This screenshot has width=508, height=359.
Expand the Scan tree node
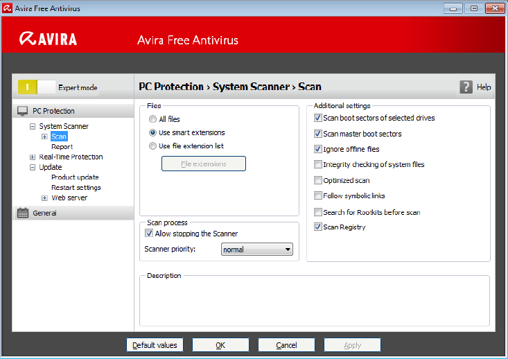[45, 137]
